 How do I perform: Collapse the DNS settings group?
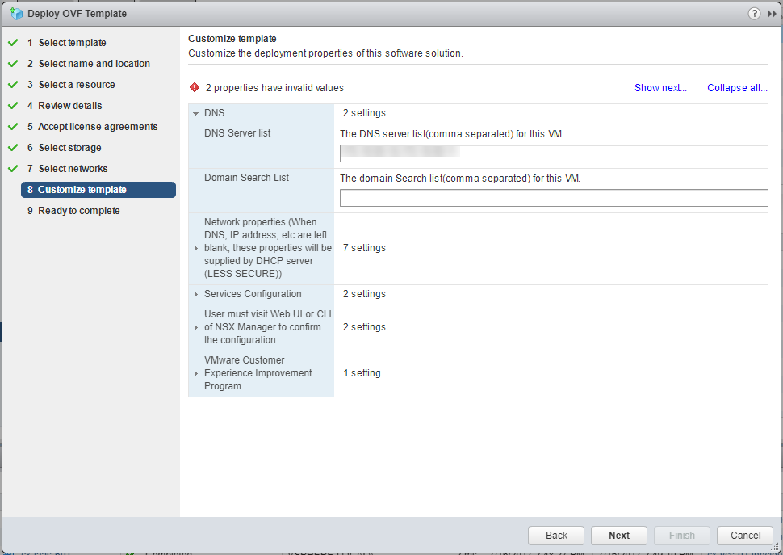[x=196, y=114]
